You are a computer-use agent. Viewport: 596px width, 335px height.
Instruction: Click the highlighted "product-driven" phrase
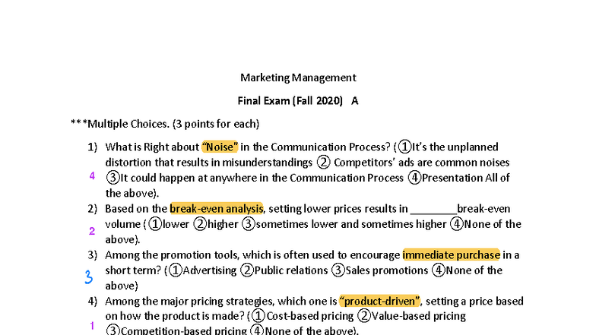380,300
